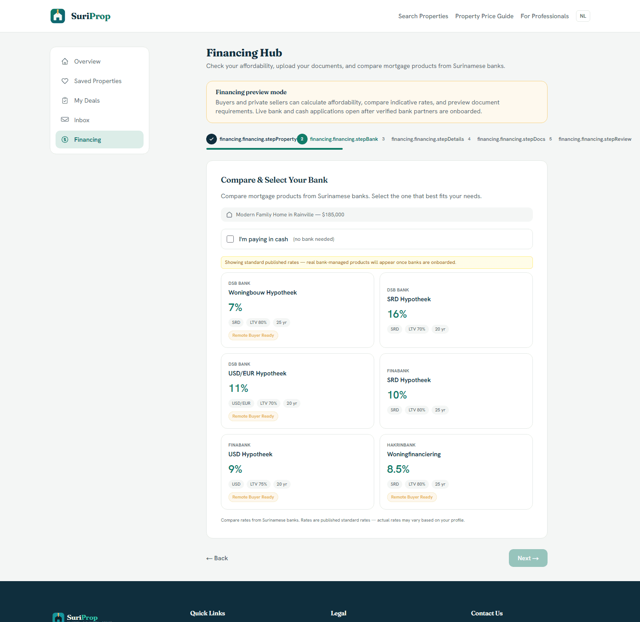The image size is (640, 622).
Task: Click the step 2 number circle
Action: coord(302,139)
